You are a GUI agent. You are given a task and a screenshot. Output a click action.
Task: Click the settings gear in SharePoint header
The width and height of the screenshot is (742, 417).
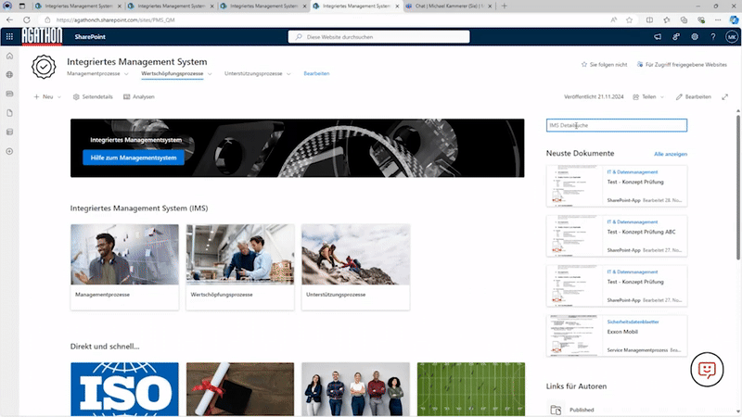click(x=693, y=37)
